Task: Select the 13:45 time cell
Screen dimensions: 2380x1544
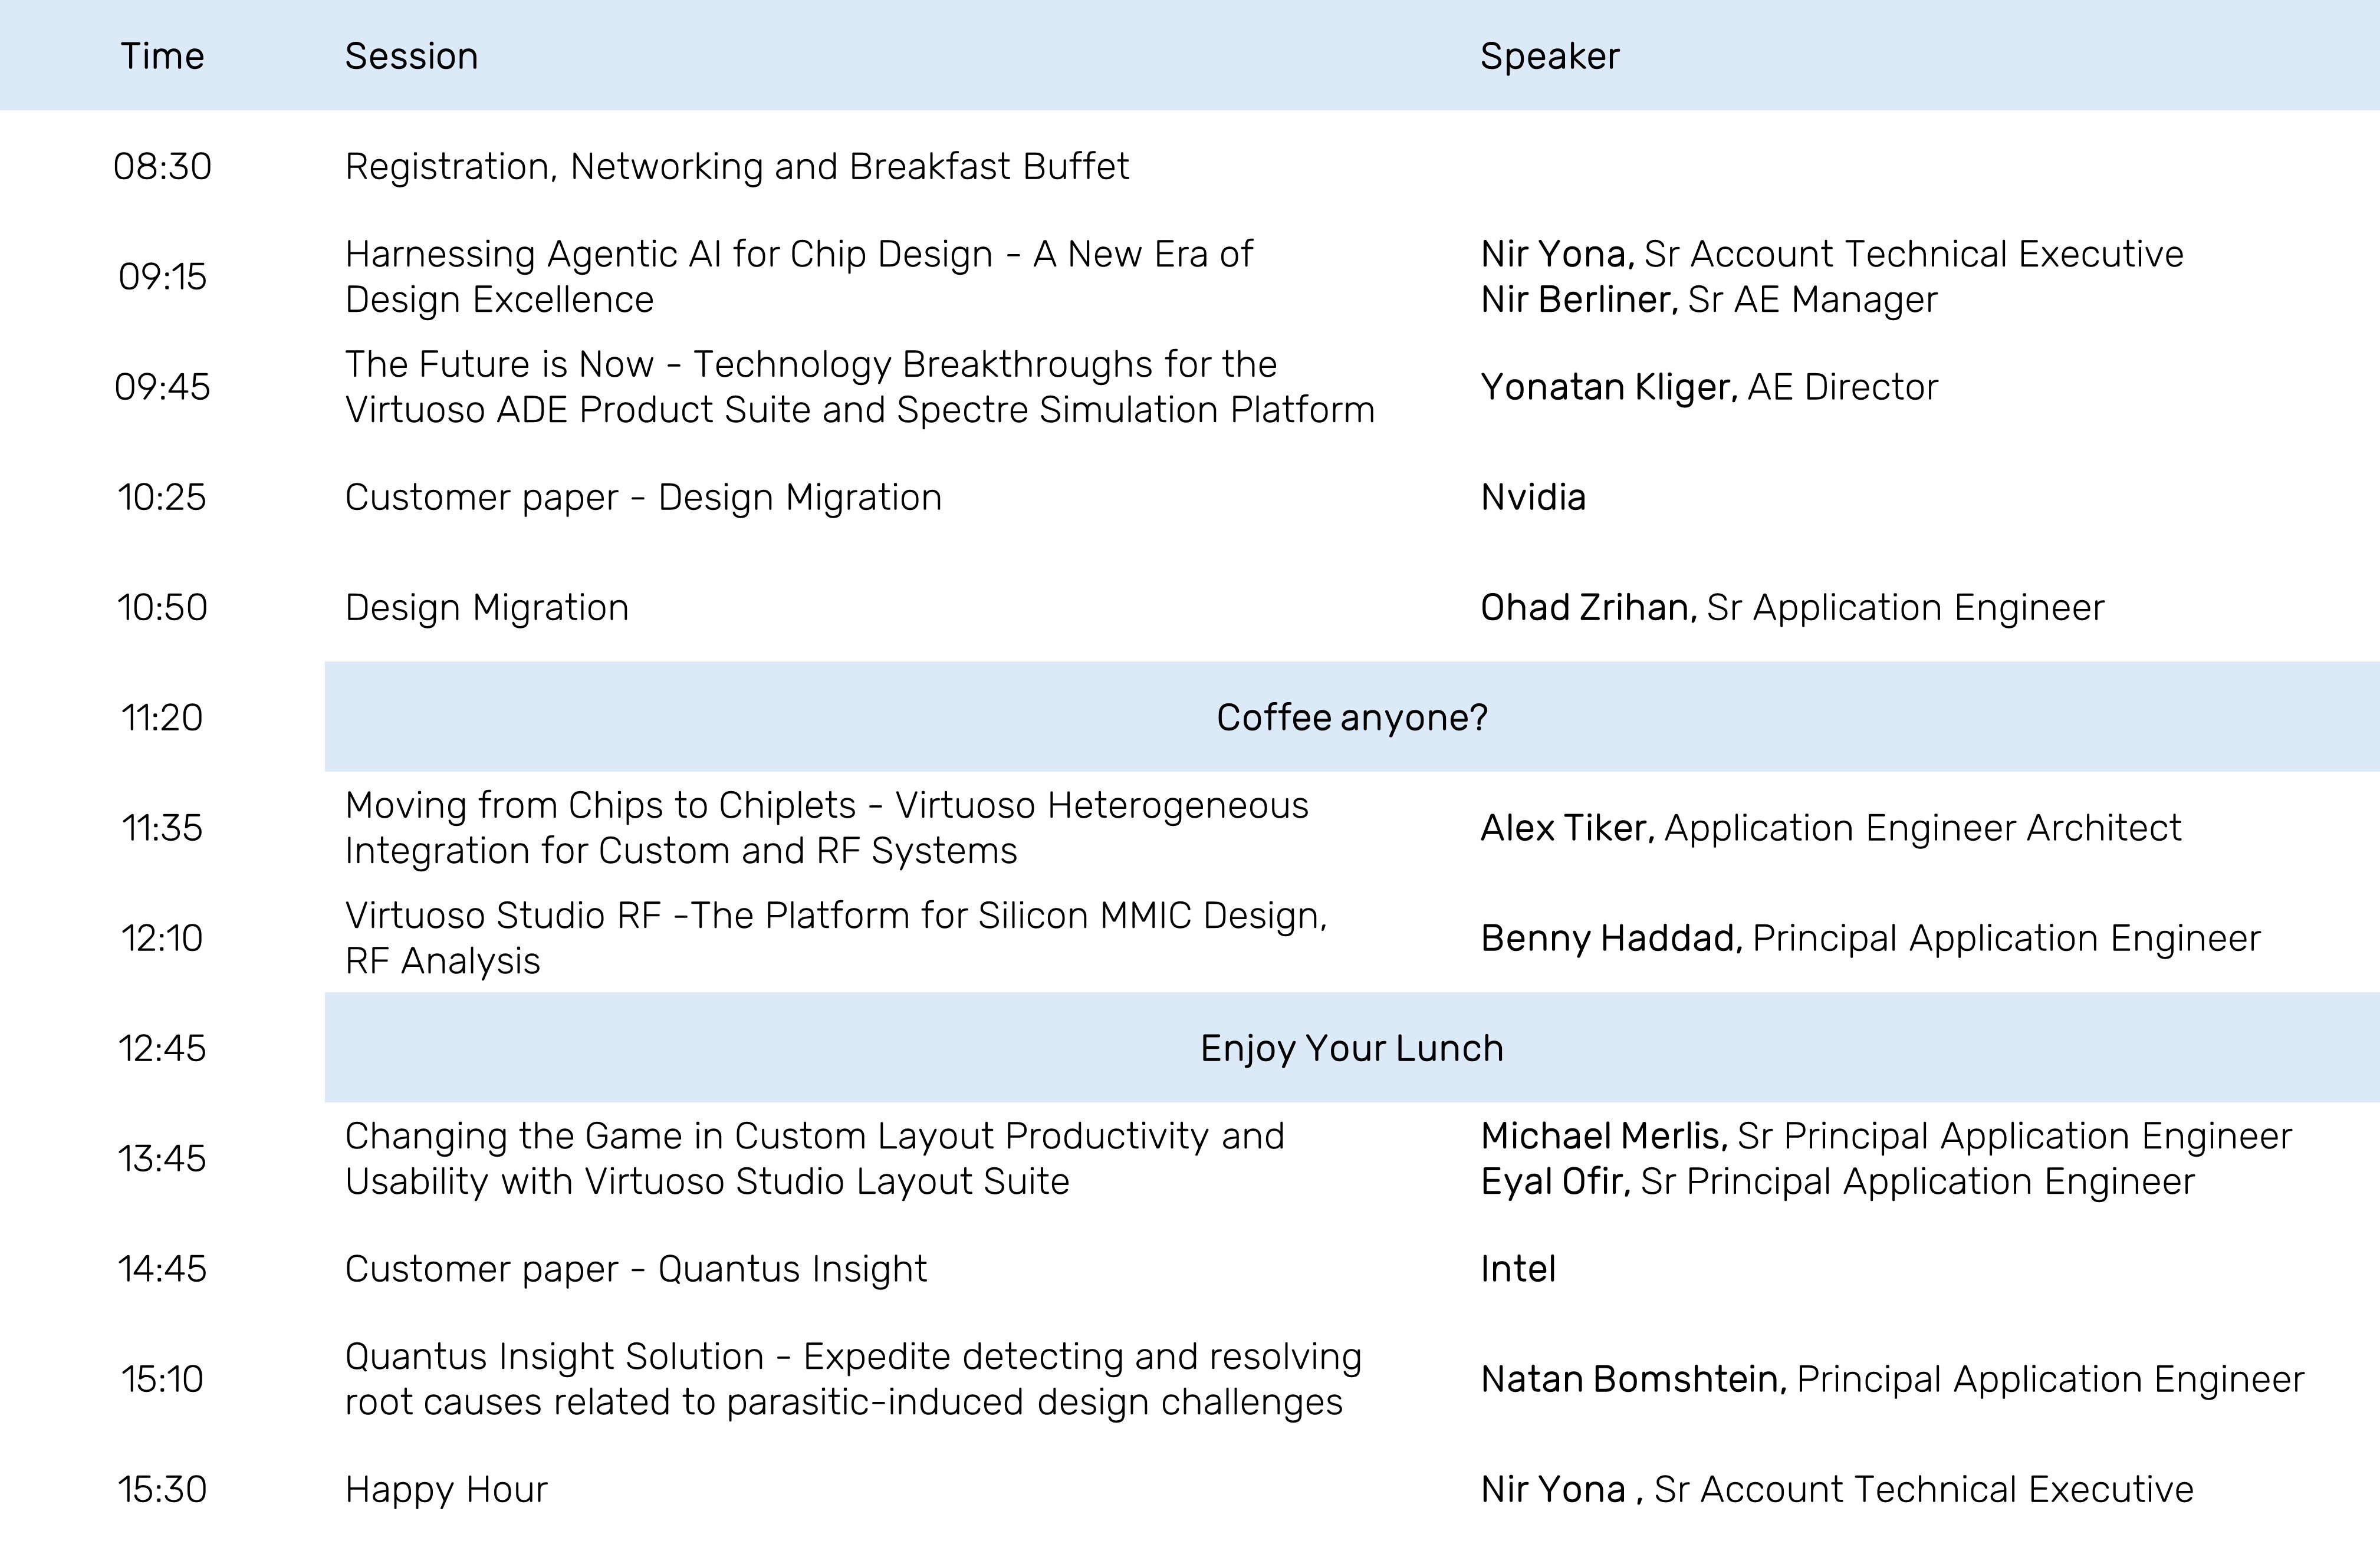Action: [162, 1158]
